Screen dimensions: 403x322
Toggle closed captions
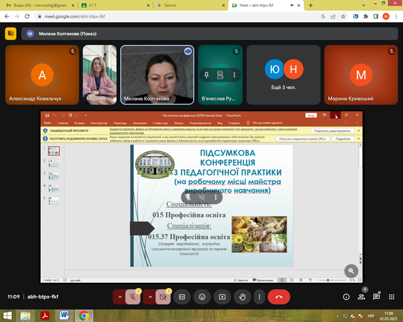182,297
